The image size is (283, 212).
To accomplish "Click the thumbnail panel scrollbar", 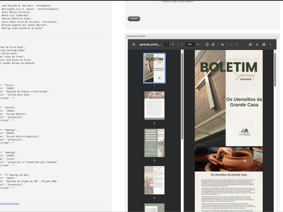I will (182, 96).
